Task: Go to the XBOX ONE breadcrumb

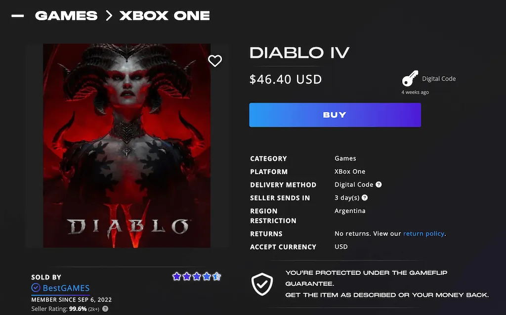Action: 165,15
